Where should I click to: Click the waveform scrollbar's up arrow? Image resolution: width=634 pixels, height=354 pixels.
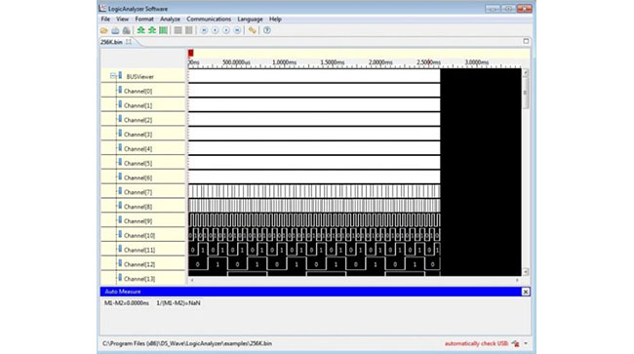point(526,73)
